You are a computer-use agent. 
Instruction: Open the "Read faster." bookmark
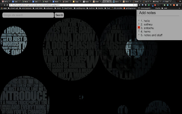(67, 8)
